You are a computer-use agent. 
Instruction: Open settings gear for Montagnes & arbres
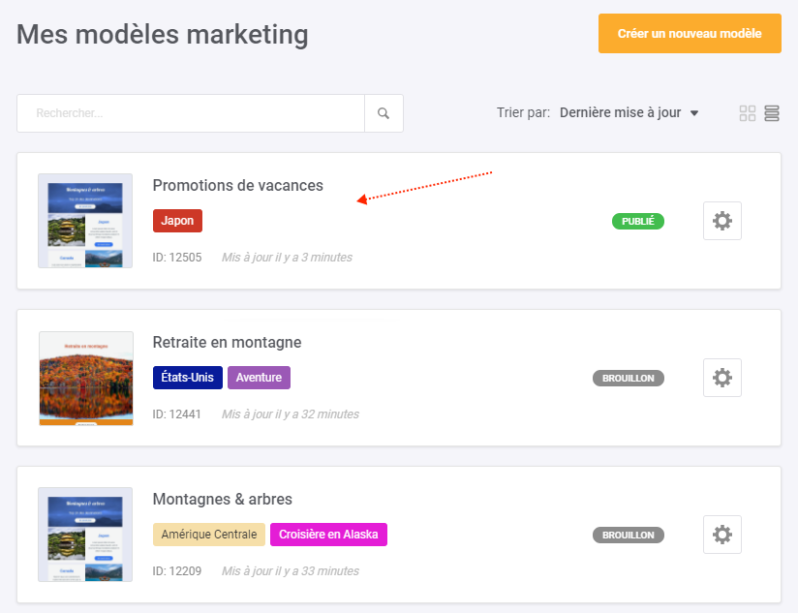click(722, 535)
